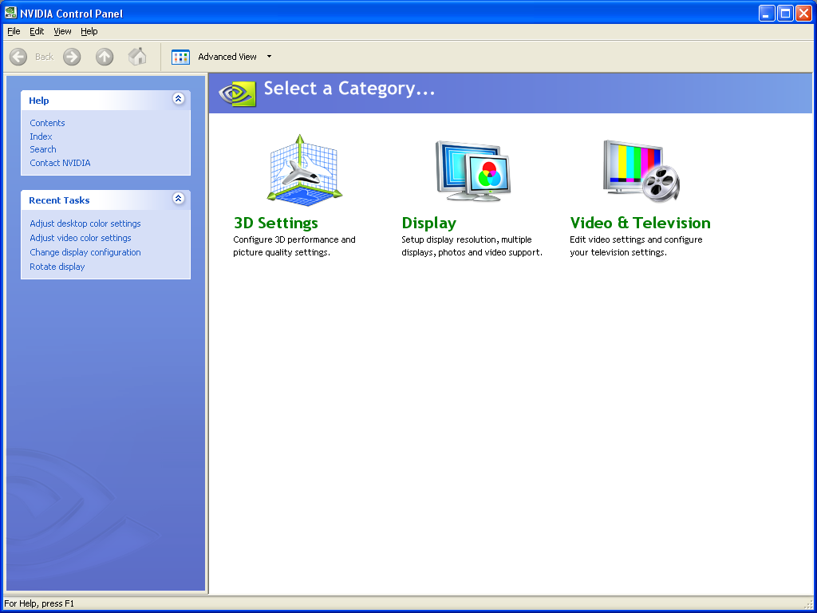
Task: Click the Forward arrow toolbar button
Action: 73,57
